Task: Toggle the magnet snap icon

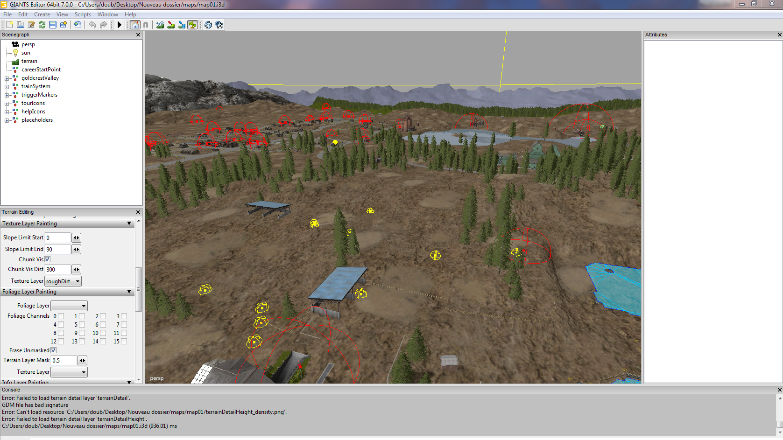Action: pyautogui.click(x=146, y=25)
